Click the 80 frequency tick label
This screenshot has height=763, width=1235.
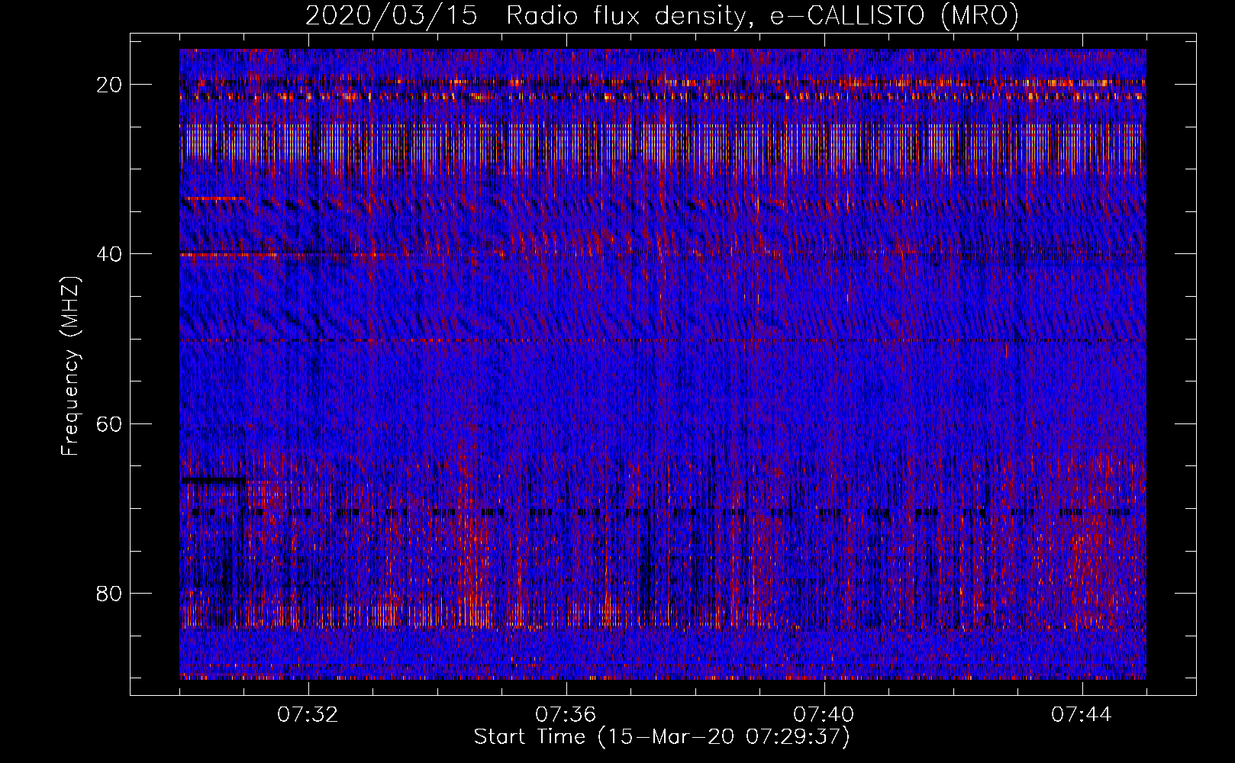tap(110, 593)
